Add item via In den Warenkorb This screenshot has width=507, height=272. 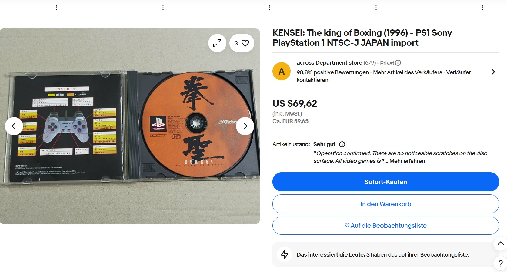(385, 204)
